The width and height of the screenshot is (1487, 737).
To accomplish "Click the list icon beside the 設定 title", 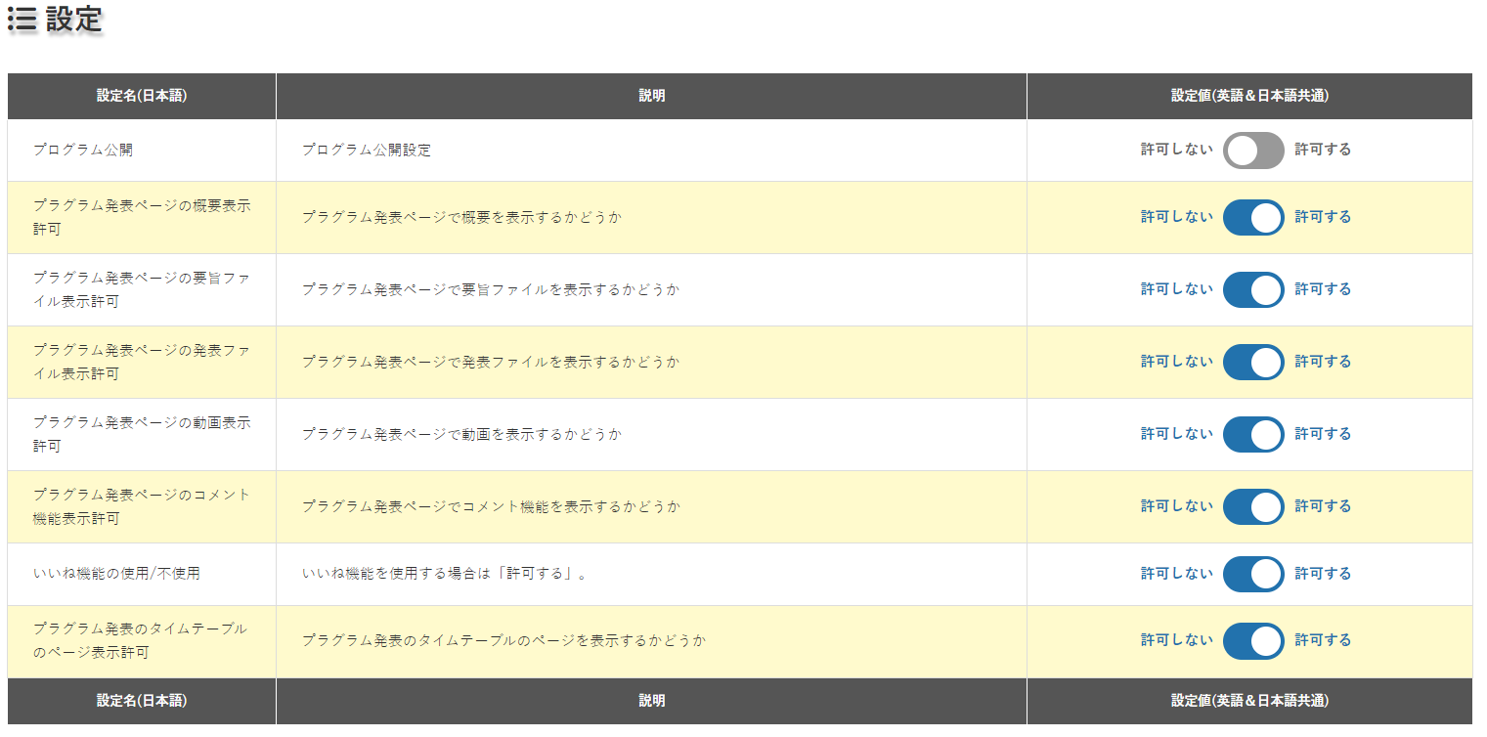I will pos(22,21).
